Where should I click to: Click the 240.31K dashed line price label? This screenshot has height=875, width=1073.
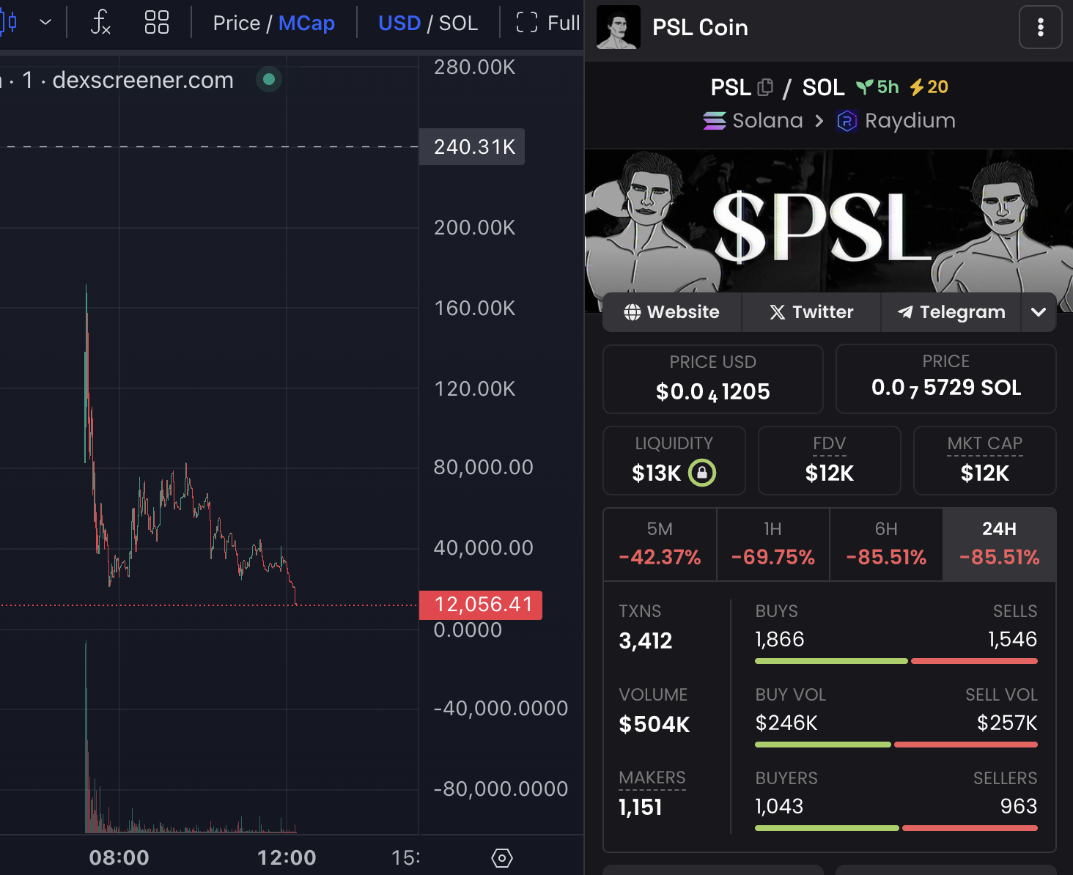pyautogui.click(x=472, y=147)
